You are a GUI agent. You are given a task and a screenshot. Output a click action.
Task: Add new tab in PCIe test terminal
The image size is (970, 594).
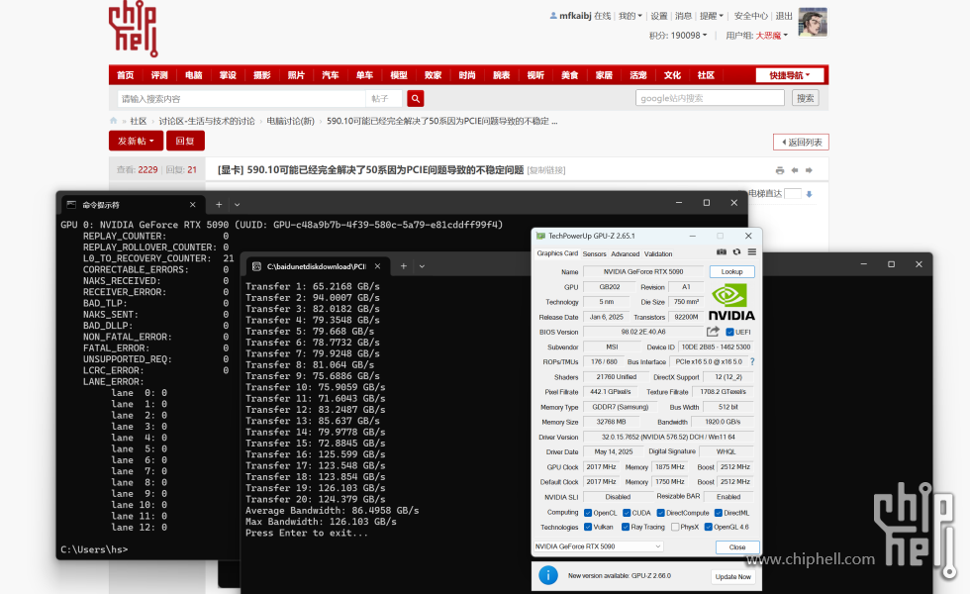[404, 266]
